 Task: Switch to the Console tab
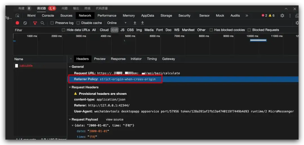(x=48, y=16)
